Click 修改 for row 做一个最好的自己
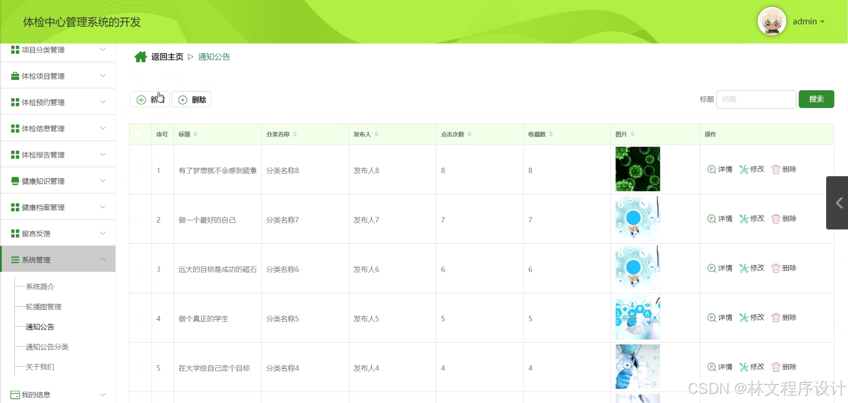The width and height of the screenshot is (848, 403). [752, 219]
